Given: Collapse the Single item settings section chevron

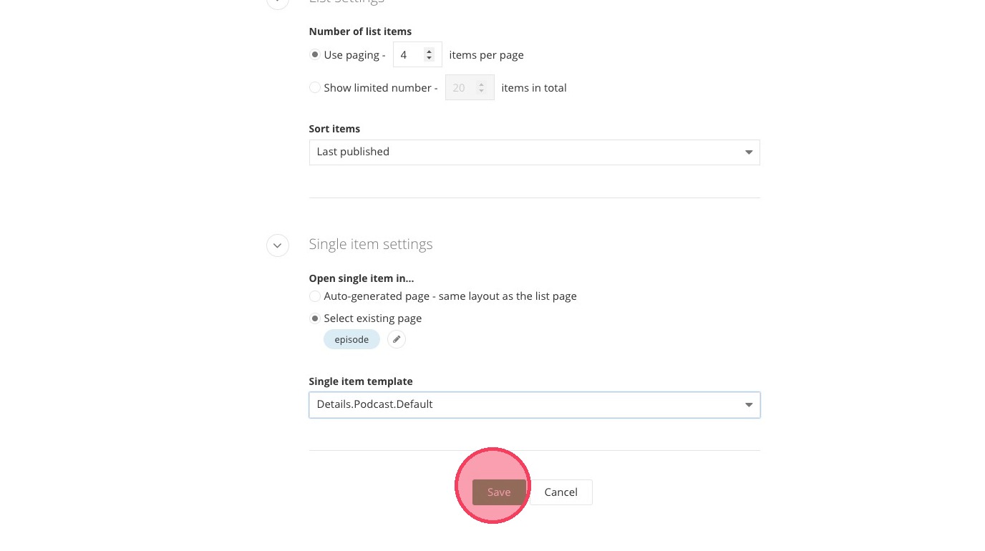Looking at the screenshot, I should tap(278, 245).
